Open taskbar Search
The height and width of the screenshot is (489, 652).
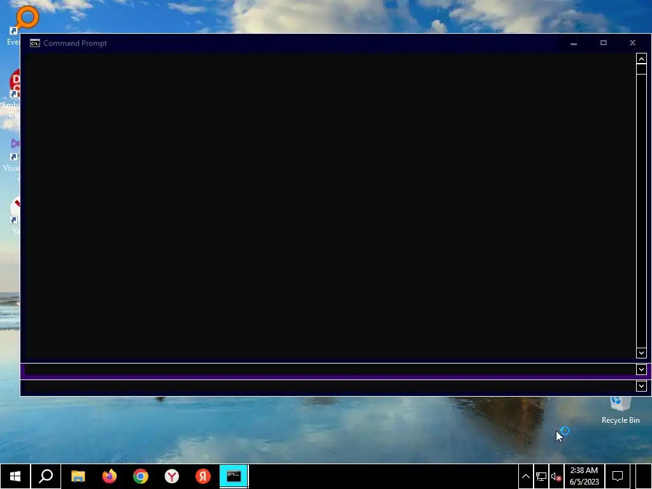46,476
